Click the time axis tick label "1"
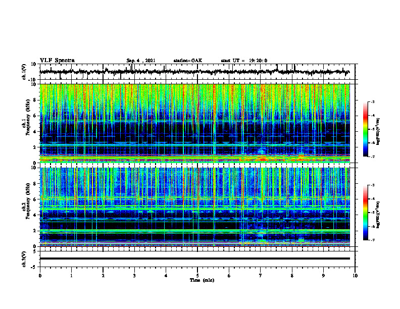Screen dimensions: 400x309 pyautogui.click(x=72, y=276)
